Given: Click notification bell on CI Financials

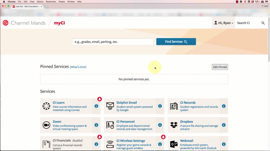Looking at the screenshot, I should pyautogui.click(x=100, y=137).
